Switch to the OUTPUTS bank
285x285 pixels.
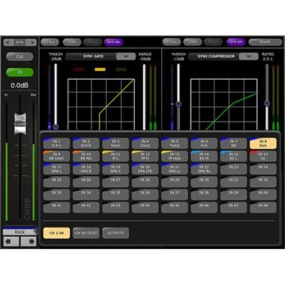click(115, 233)
